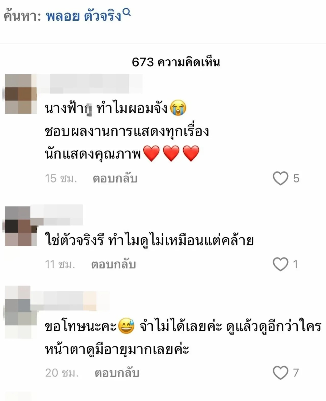Like the comment with 5 hearts
This screenshot has width=326, height=401.
coord(280,178)
